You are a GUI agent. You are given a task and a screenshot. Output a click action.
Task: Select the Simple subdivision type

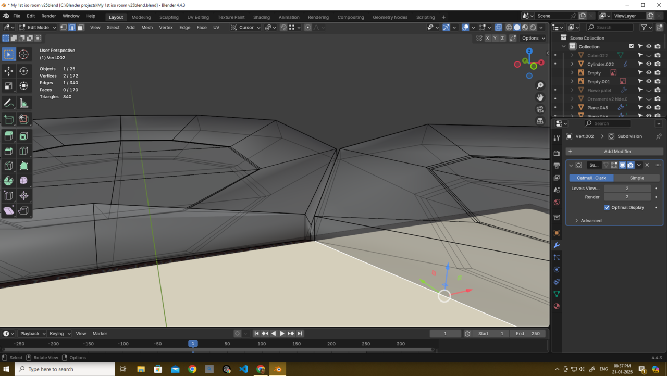click(637, 178)
